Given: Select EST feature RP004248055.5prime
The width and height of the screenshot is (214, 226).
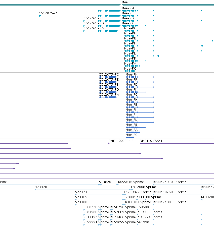Looking at the screenshot, I should coord(169,202).
